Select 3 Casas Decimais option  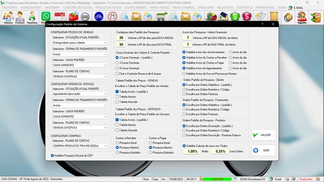point(128,63)
